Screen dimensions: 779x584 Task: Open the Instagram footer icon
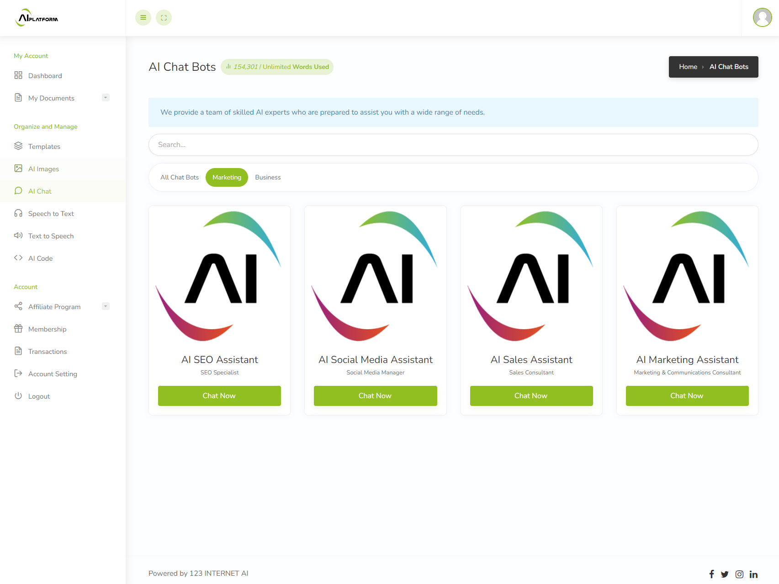click(x=739, y=574)
